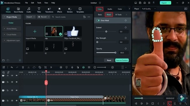Adjust the Opacity slider handle
Screen dimensions: 190x106
tap(115, 53)
